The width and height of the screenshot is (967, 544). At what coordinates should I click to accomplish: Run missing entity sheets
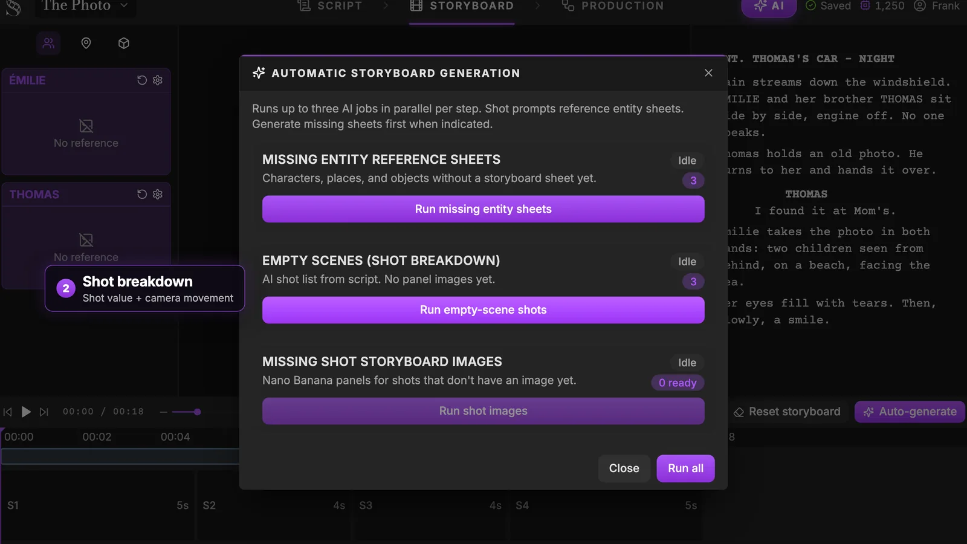click(x=483, y=209)
